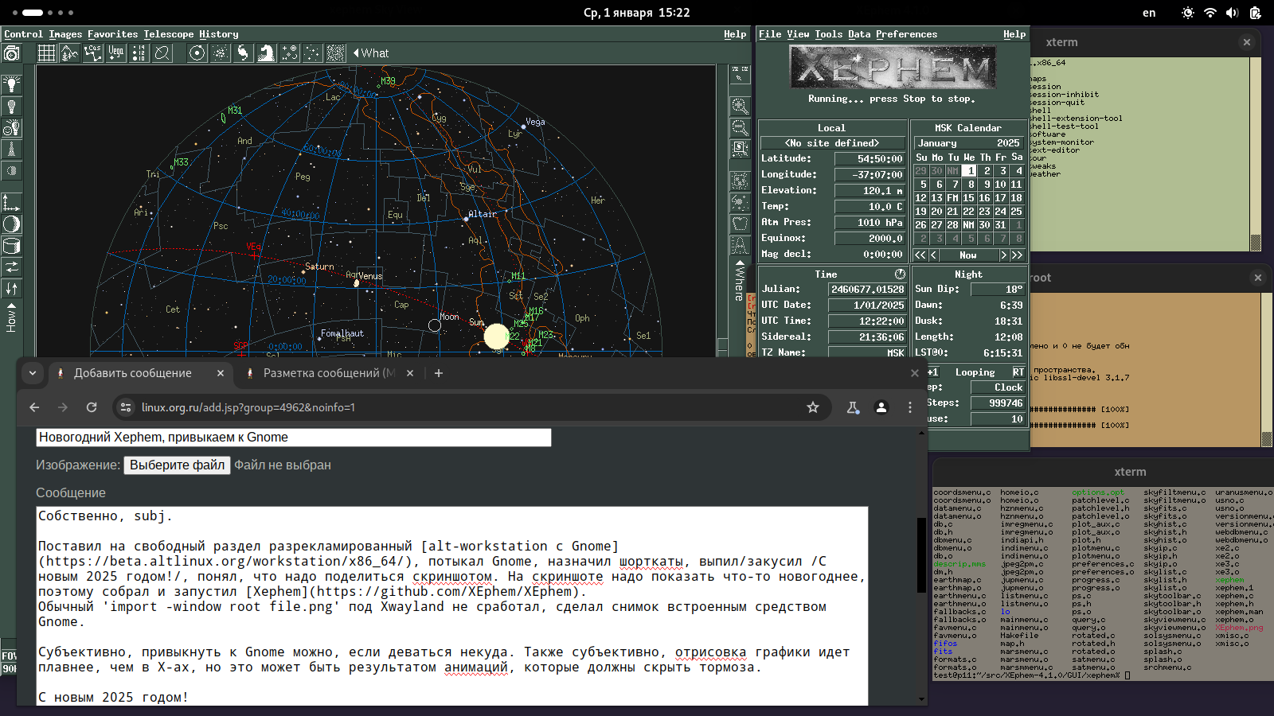Toggle the horizon trees icon in Sky View
Screen dimensions: 1274x716
(x=70, y=53)
